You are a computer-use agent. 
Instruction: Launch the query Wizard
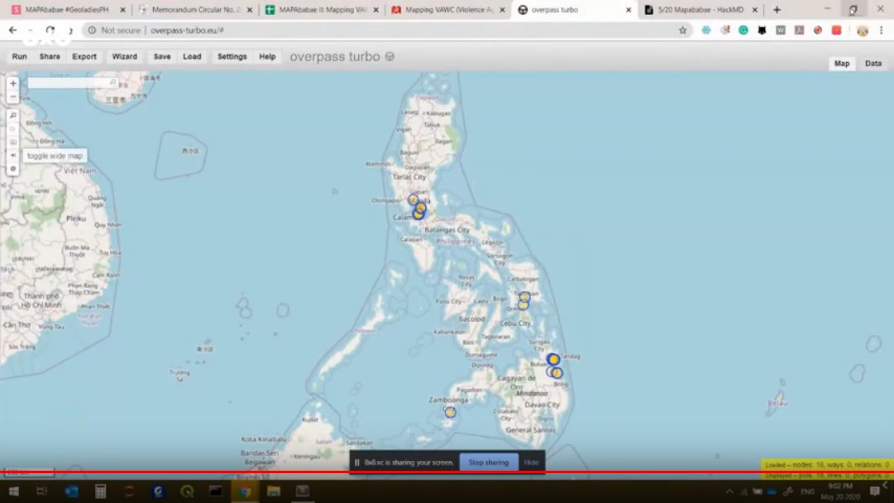pyautogui.click(x=124, y=56)
